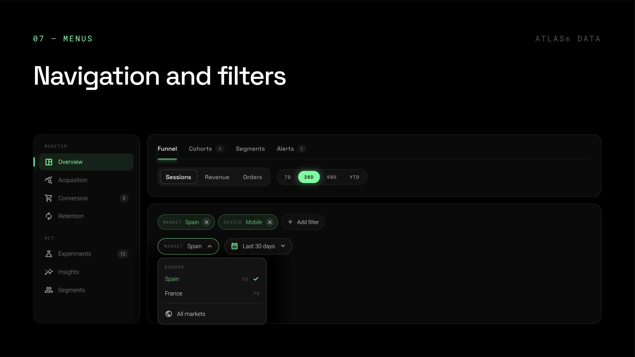Select the Sessions metric toggle
Screen dimensions: 635x357
[x=179, y=177]
